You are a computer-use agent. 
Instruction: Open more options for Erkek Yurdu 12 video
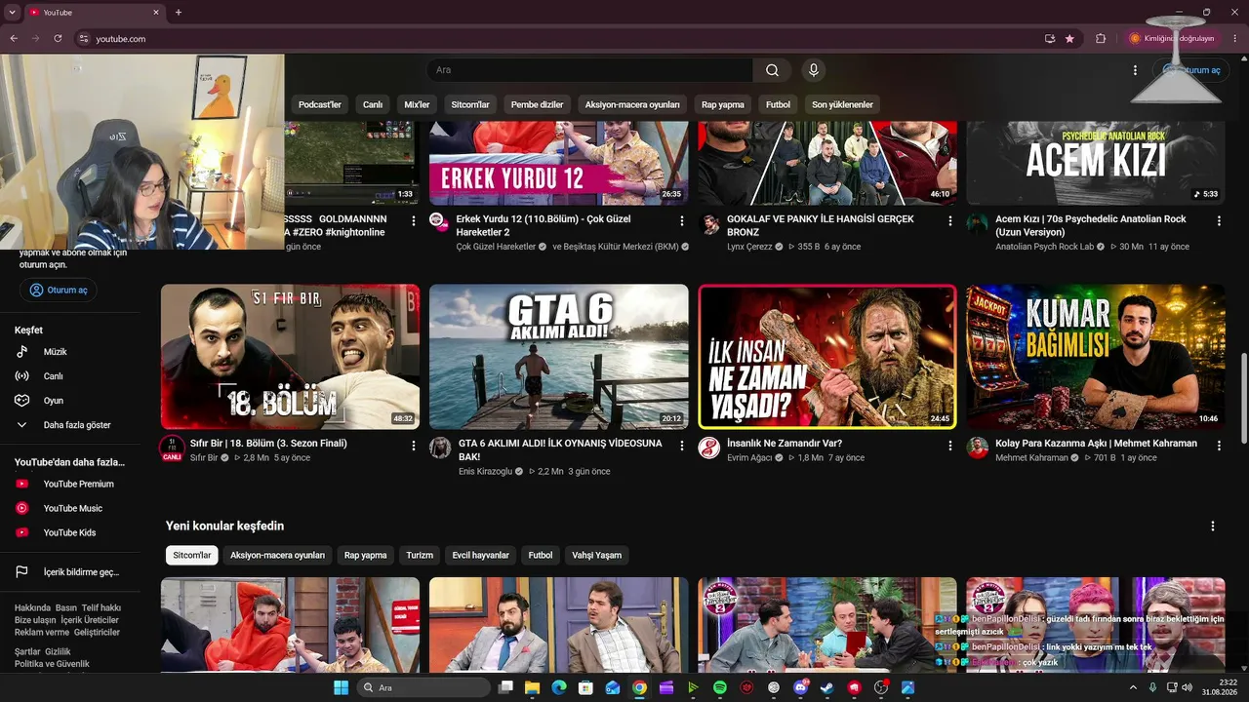[682, 221]
